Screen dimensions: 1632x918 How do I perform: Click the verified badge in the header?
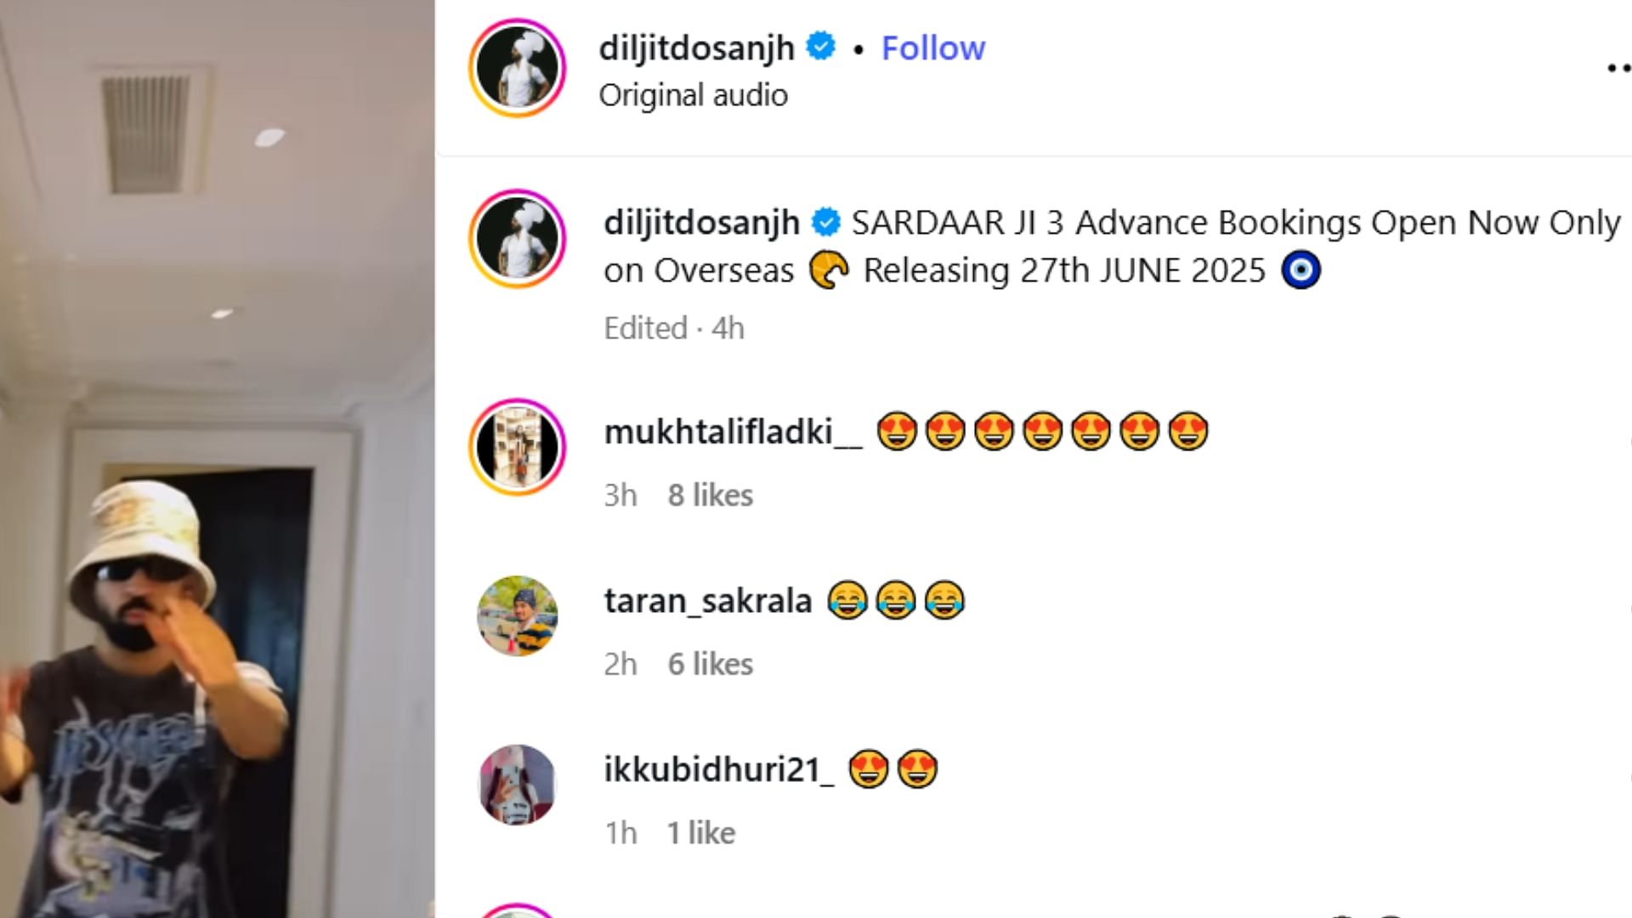coord(821,47)
